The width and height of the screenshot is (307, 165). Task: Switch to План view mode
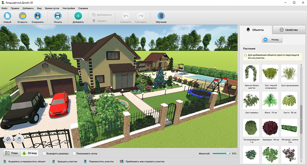[11, 153]
